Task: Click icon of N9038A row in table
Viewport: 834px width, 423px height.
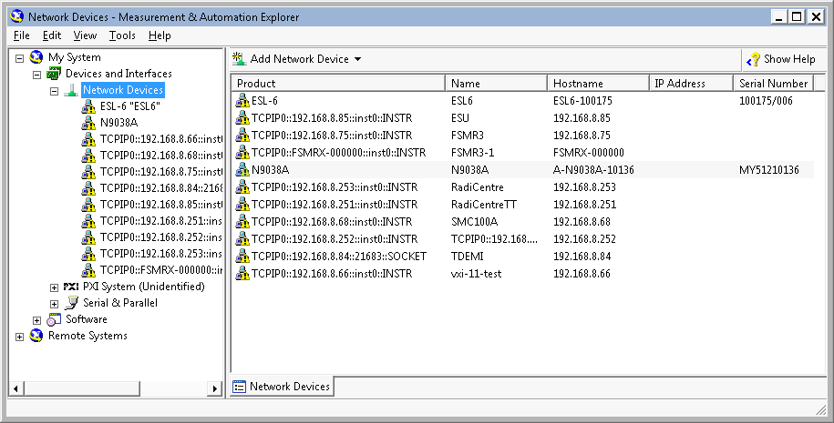Action: point(242,170)
